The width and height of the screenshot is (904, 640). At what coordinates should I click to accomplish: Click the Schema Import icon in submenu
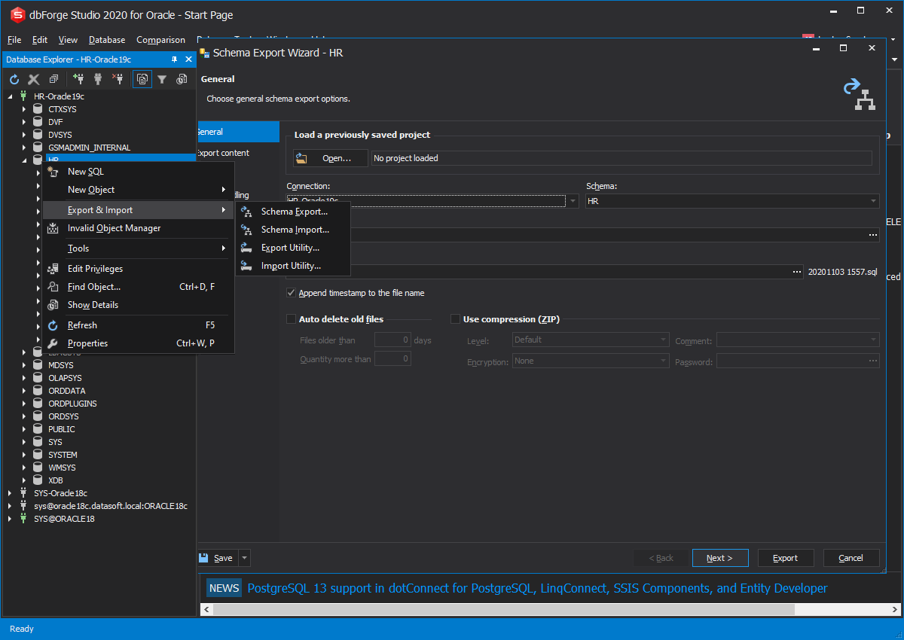(x=246, y=230)
